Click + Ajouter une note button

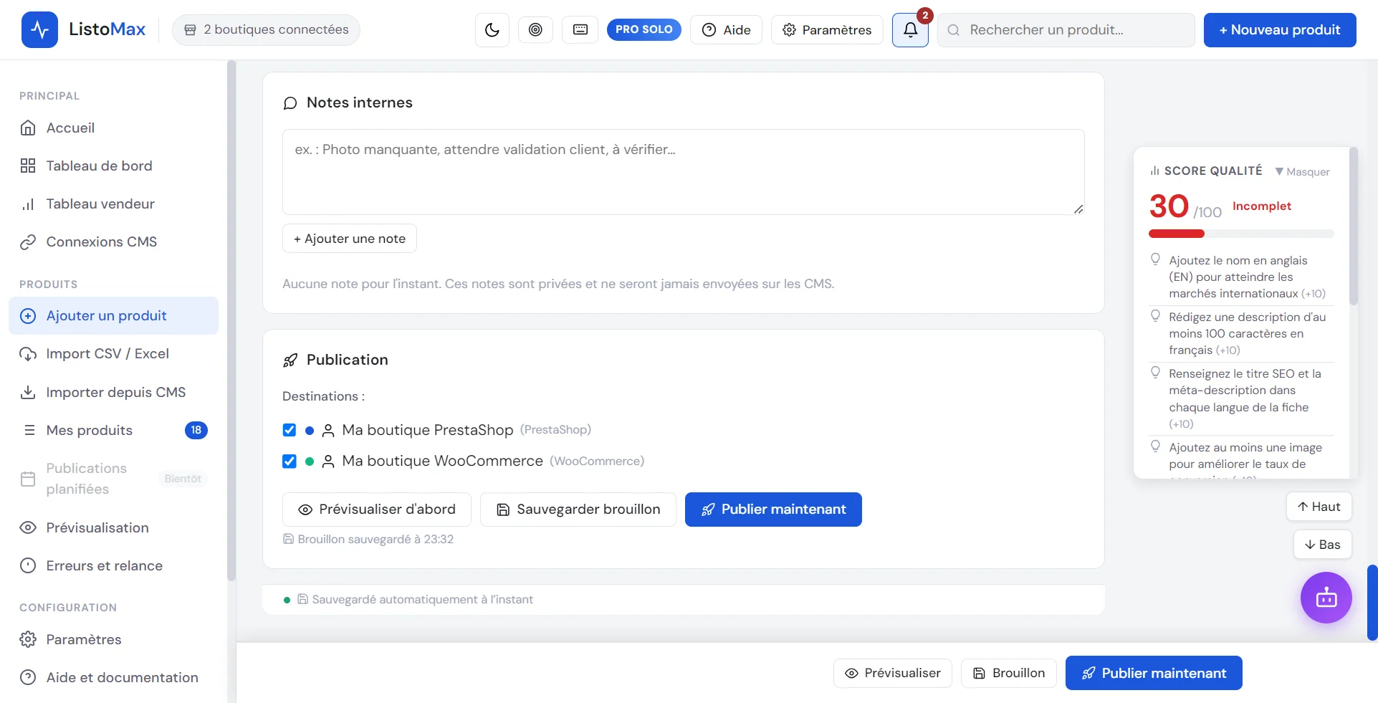click(x=350, y=239)
